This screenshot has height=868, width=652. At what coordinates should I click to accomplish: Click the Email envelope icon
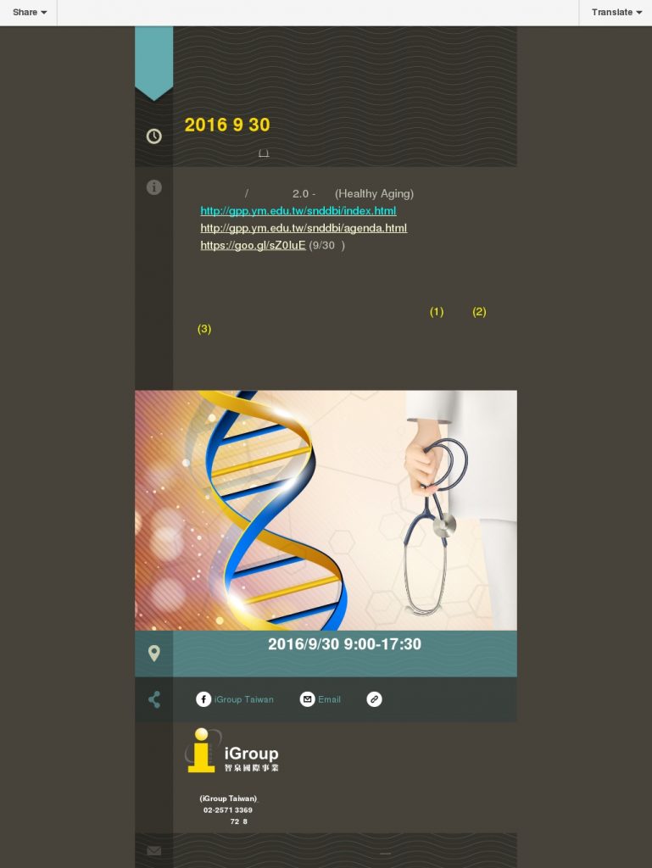307,699
